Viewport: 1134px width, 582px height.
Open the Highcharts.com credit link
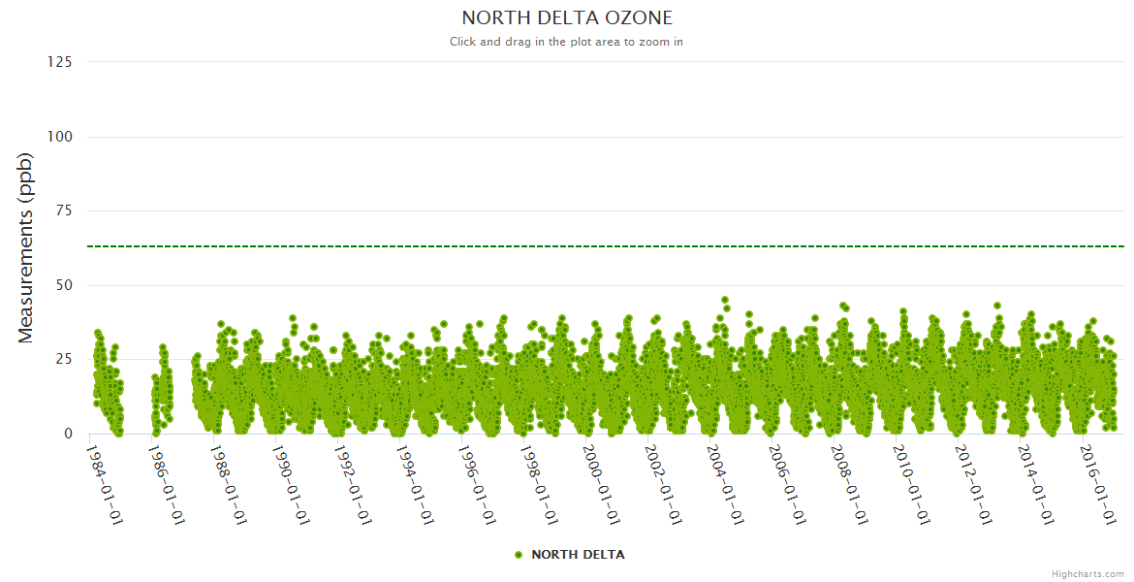coord(1087,573)
